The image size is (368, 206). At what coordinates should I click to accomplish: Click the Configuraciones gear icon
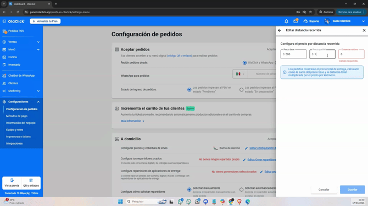click(4, 102)
